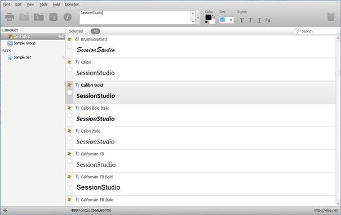Click the white background color swatch
This screenshot has height=215, width=341.
click(212, 21)
